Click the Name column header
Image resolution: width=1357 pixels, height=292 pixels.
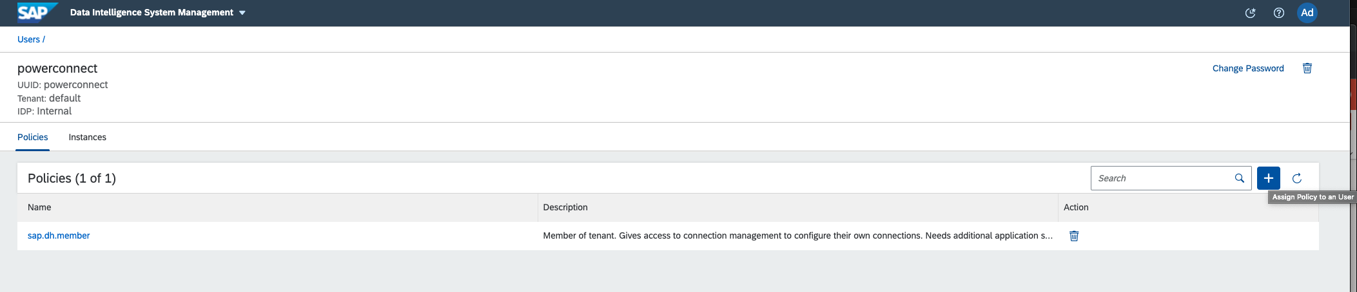tap(39, 207)
